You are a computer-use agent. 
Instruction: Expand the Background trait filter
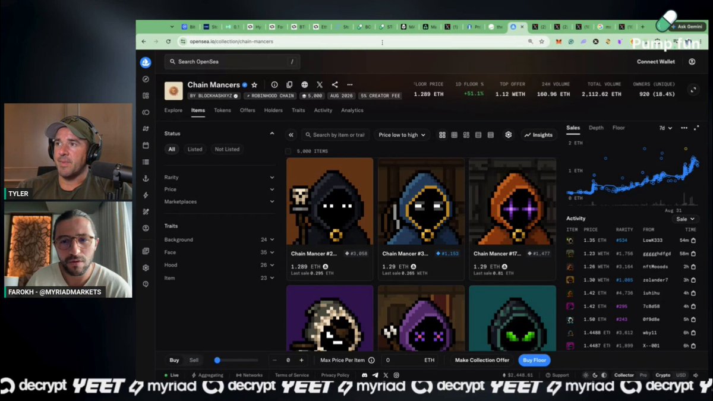point(219,239)
